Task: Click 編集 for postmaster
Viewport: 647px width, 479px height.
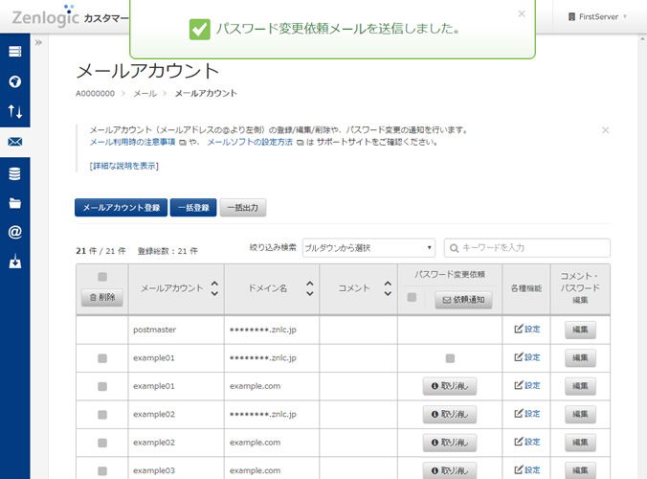Action: click(x=580, y=330)
